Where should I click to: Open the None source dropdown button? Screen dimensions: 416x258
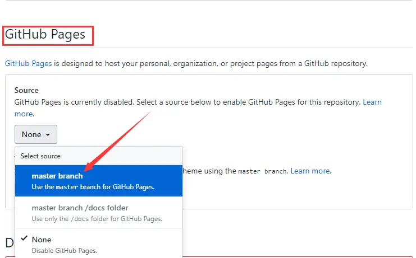(x=36, y=134)
